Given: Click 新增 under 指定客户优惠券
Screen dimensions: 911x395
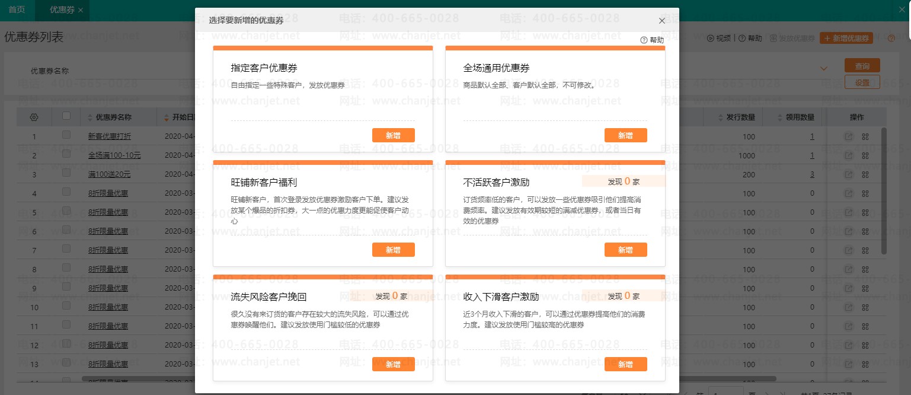Looking at the screenshot, I should (393, 135).
